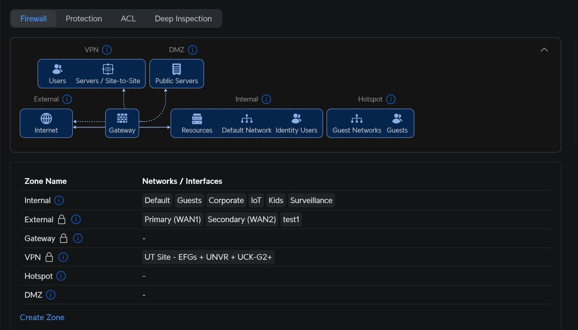The height and width of the screenshot is (330, 578).
Task: Select the Default network tag
Action: 157,200
